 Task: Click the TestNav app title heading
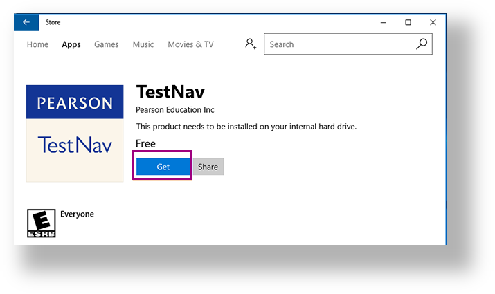coord(170,92)
